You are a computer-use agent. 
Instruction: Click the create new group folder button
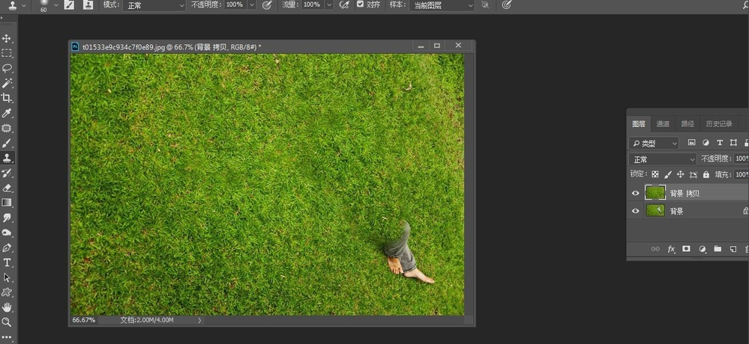pyautogui.click(x=718, y=249)
